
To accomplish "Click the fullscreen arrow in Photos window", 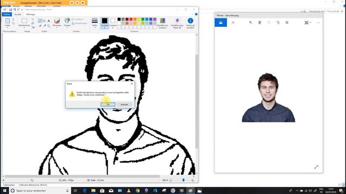I will [316, 167].
